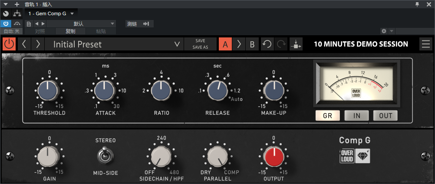Image resolution: width=435 pixels, height=184 pixels.
Task: Click the VU meter display
Action: click(x=356, y=84)
